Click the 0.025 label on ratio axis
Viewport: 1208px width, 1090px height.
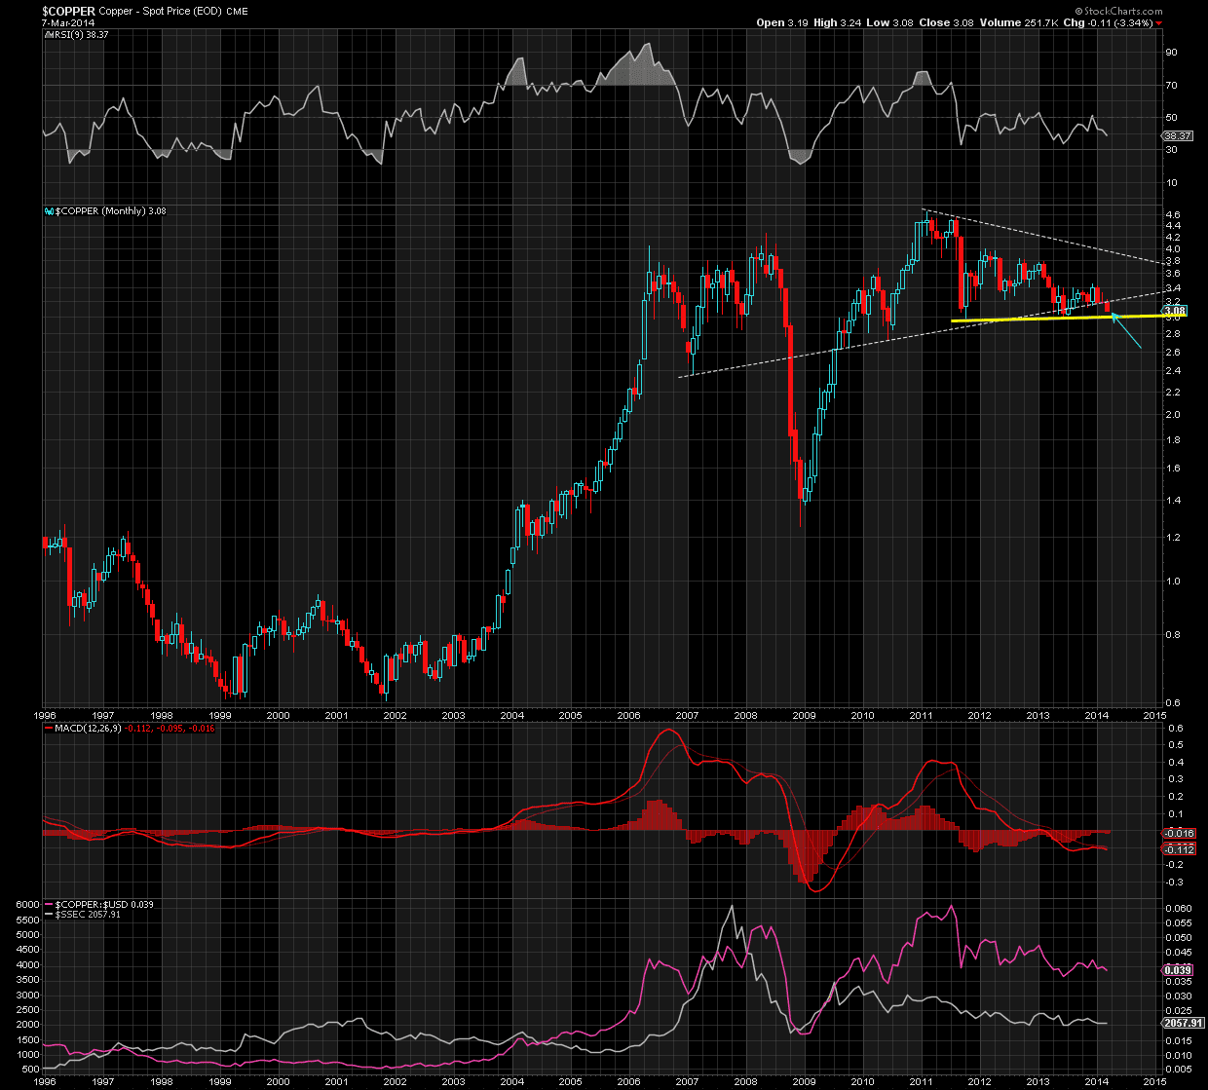(1178, 1011)
